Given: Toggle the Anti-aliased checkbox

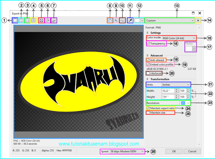Looking at the screenshot, I should [148, 60].
